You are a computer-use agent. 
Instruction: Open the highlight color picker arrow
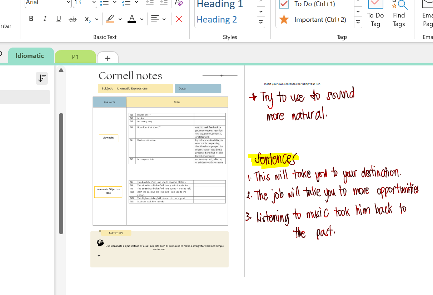click(120, 19)
